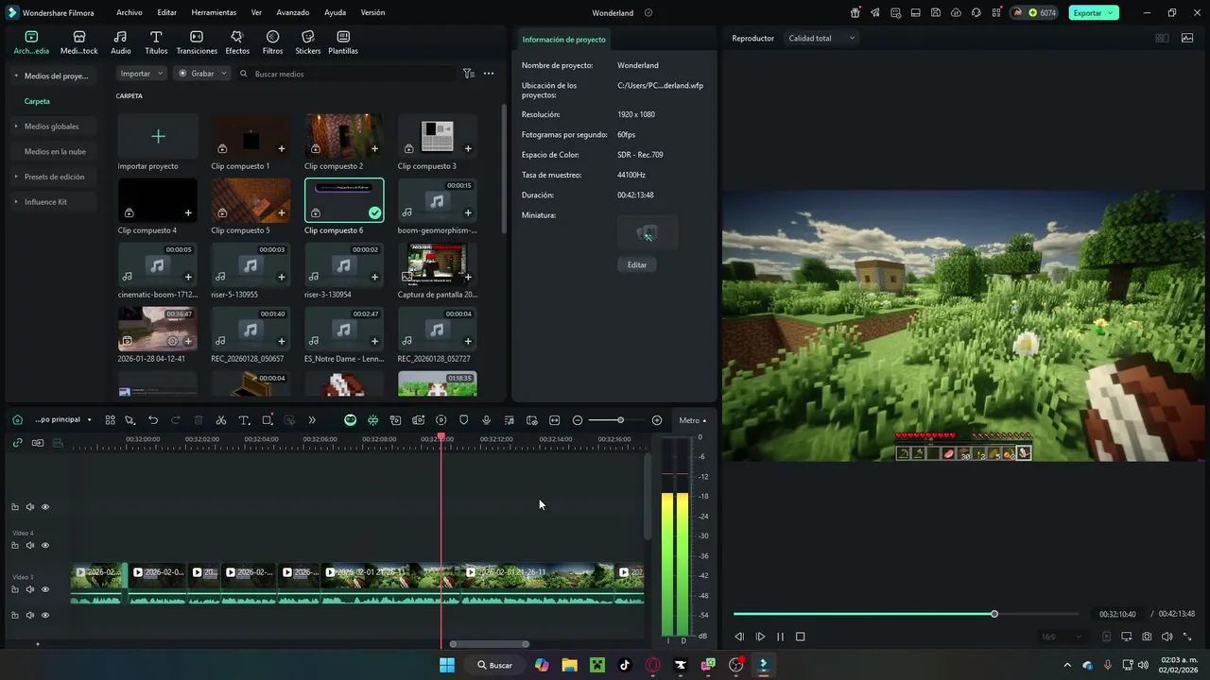Select the crop tool in timeline toolbar
The height and width of the screenshot is (680, 1210).
(x=268, y=420)
